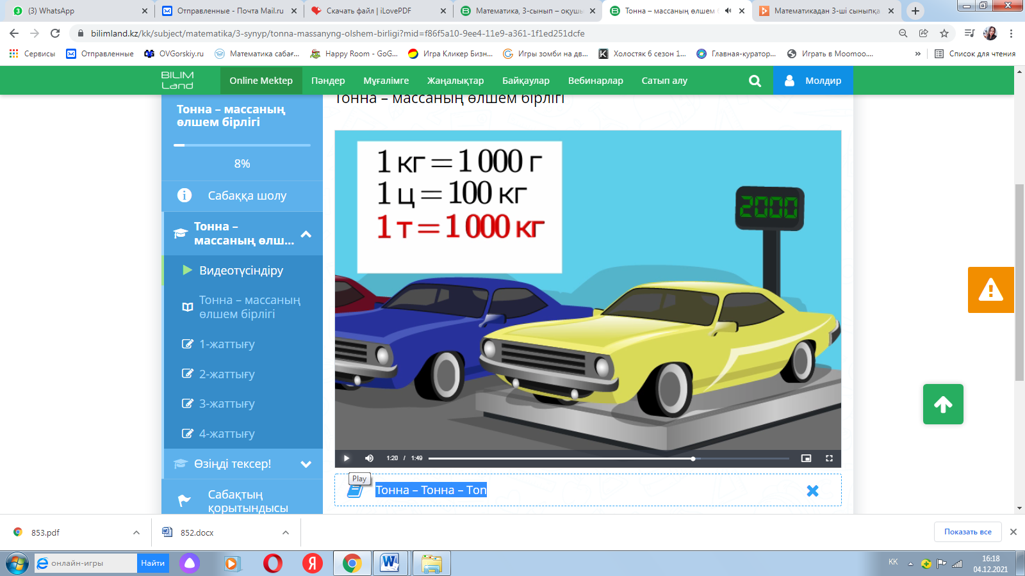
Task: Open Yandex browser from the taskbar
Action: pyautogui.click(x=313, y=563)
